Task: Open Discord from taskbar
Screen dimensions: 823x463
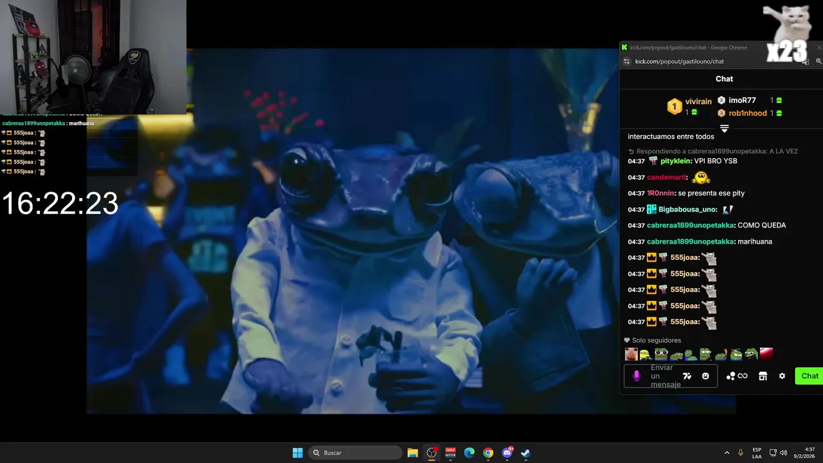Action: point(507,453)
